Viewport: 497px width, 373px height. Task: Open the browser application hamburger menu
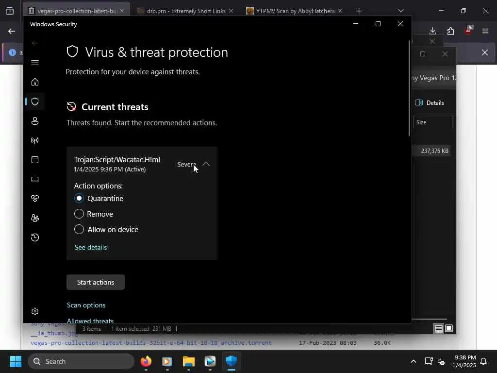pos(485,31)
